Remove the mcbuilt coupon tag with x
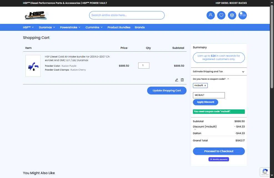The width and height of the screenshot is (274, 178). pos(205,86)
